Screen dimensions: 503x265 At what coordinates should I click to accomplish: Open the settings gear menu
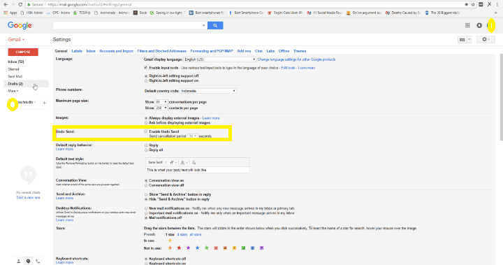pos(486,39)
